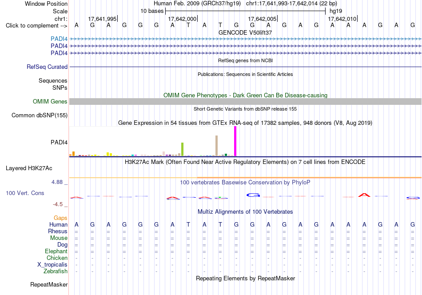Viewport: 422px width, 295px height.
Task: Click the Scale label
Action: click(x=60, y=11)
